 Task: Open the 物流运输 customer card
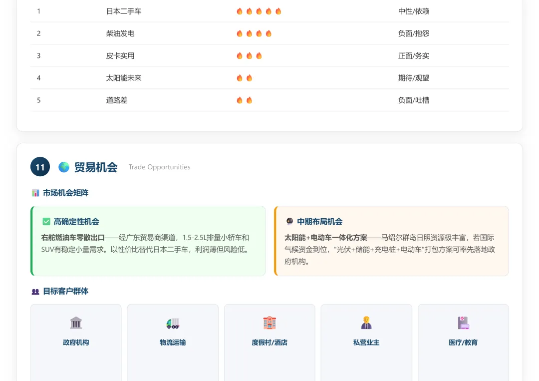pyautogui.click(x=173, y=343)
